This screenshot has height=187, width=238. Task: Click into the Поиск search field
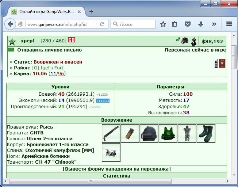(133, 24)
